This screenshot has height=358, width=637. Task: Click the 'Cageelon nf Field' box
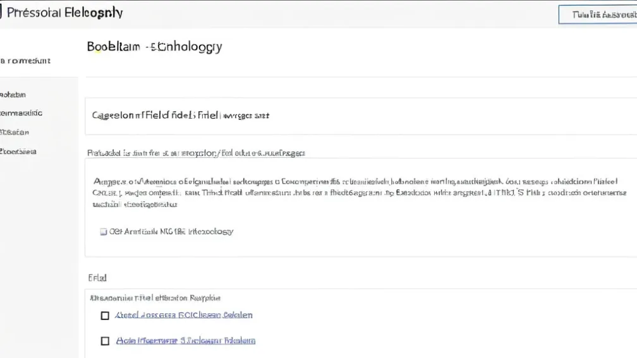(360, 116)
